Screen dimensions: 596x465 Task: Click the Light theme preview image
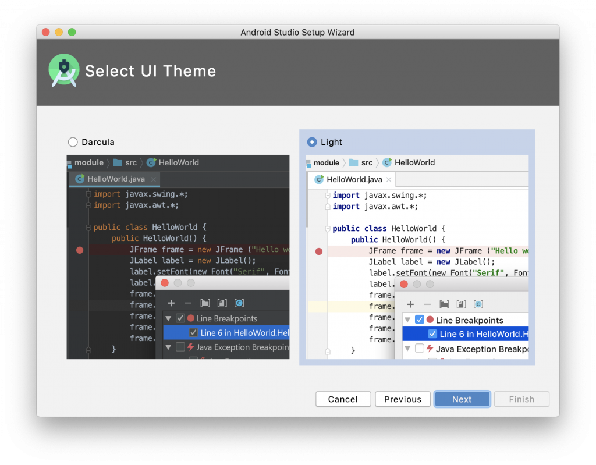417,257
